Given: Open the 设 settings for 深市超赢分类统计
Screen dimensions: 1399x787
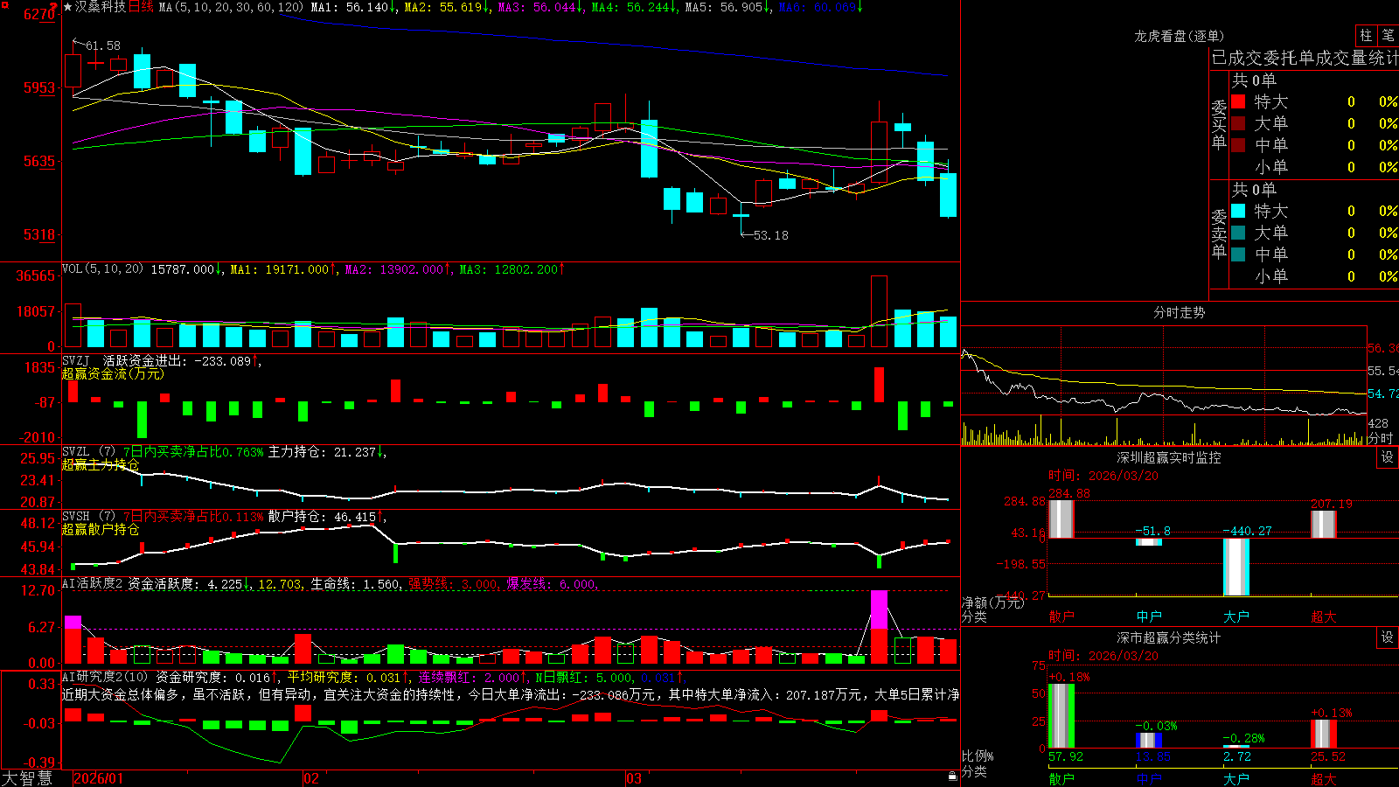Looking at the screenshot, I should [1388, 637].
